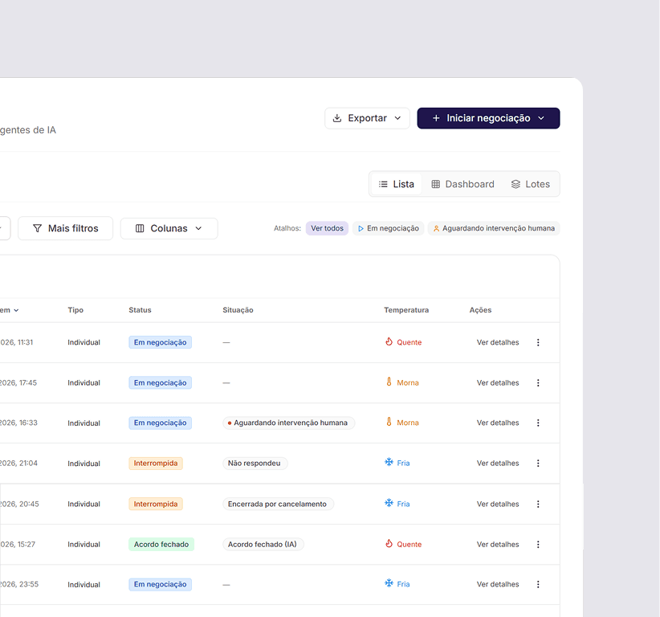This screenshot has width=660, height=617.
Task: Open the Colunas dropdown
Action: coord(169,228)
